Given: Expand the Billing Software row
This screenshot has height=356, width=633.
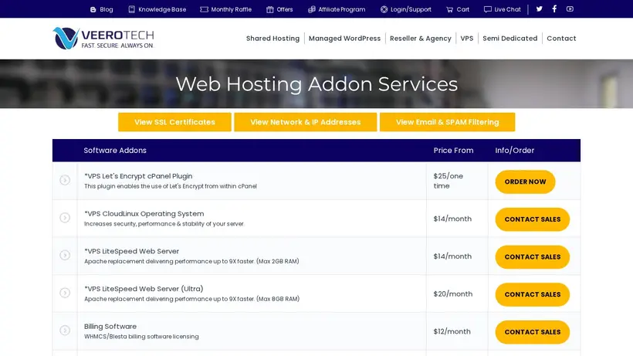Looking at the screenshot, I should tap(65, 331).
